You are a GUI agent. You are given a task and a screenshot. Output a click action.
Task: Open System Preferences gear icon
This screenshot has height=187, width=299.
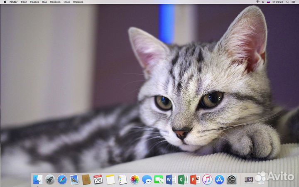coord(232,180)
